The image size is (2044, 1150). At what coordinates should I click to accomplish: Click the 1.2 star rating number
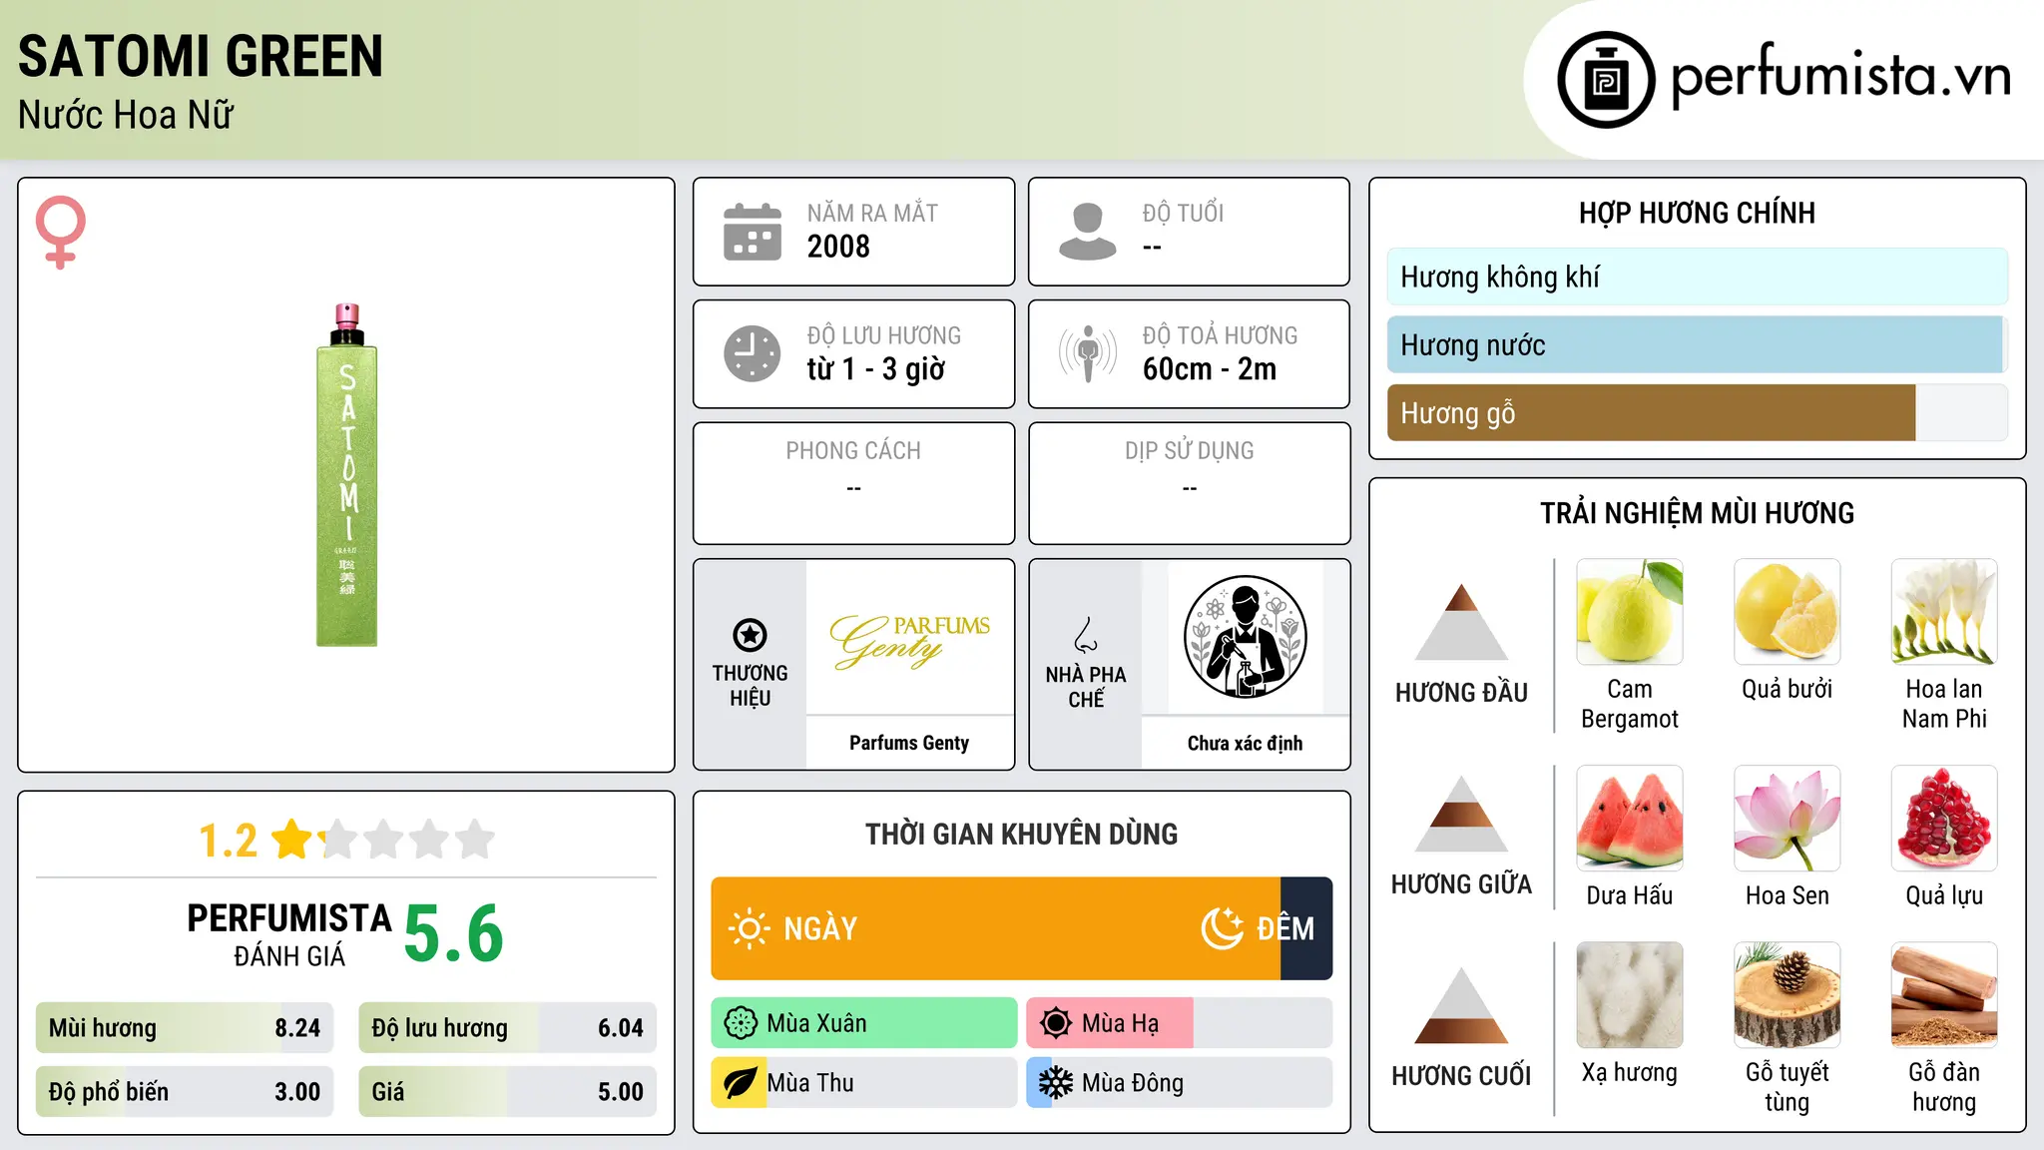coord(229,841)
